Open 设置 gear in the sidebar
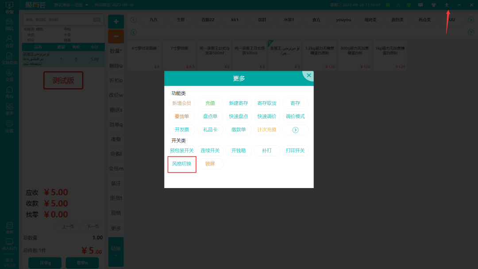 (9, 126)
